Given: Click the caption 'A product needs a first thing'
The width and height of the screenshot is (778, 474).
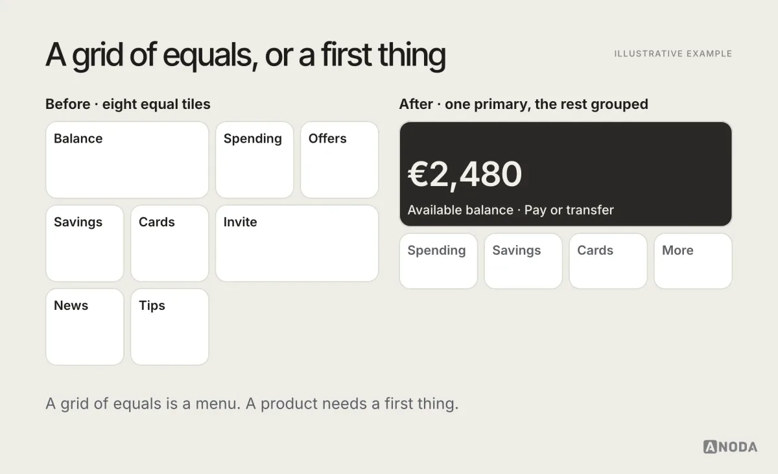Looking at the screenshot, I should tap(351, 403).
